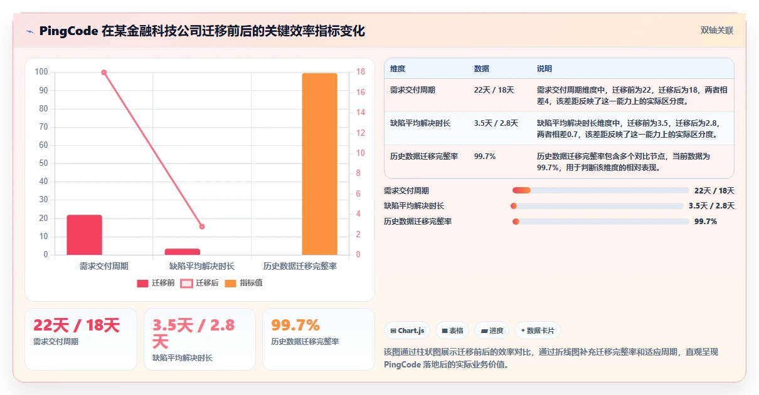Image resolution: width=759 pixels, height=395 pixels.
Task: Click the red 需求交付周期 bar in chart
Action: (84, 235)
